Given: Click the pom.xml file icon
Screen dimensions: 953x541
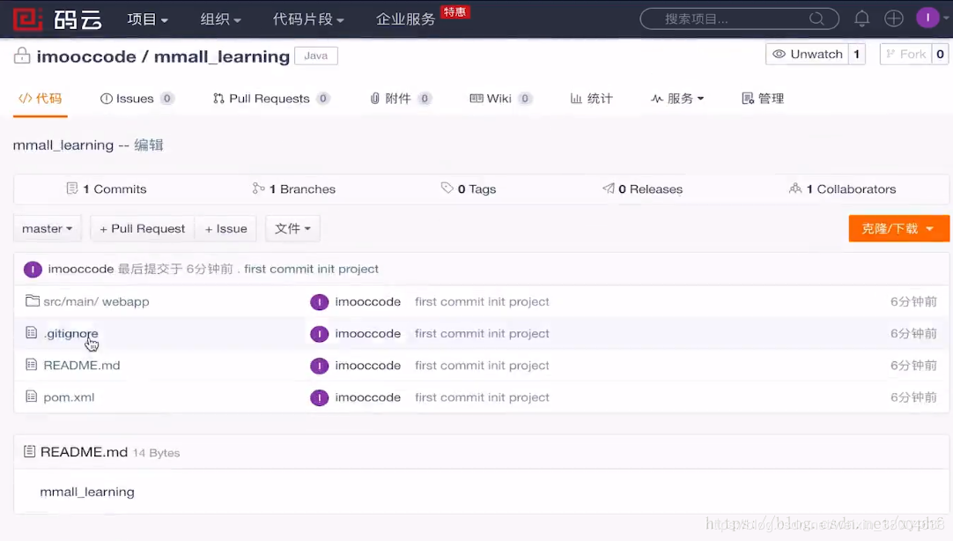Looking at the screenshot, I should click(32, 396).
